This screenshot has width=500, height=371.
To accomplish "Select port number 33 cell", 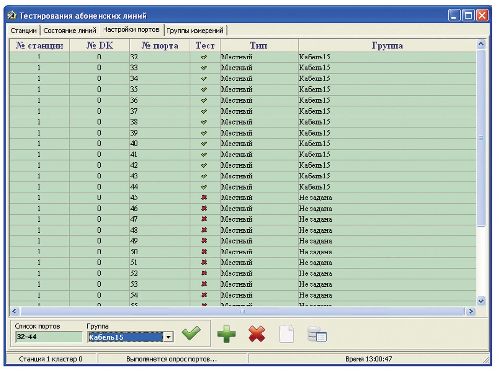I will click(x=160, y=68).
